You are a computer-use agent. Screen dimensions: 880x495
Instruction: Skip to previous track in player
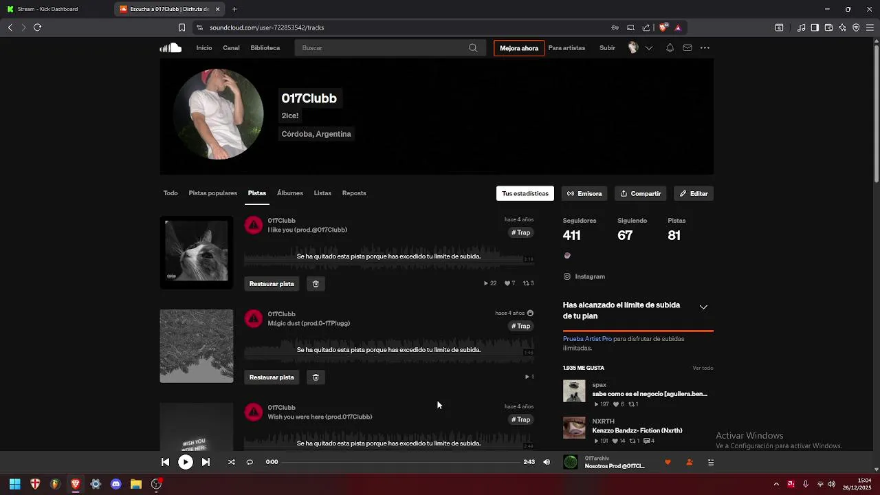(165, 462)
